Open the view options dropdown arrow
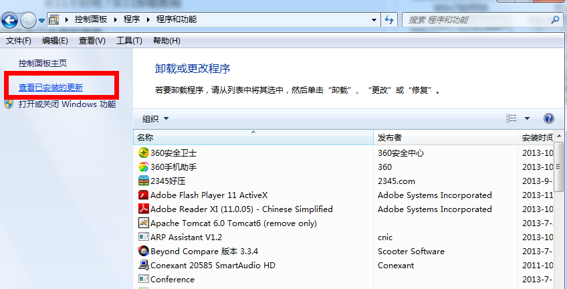The width and height of the screenshot is (567, 289). tap(527, 119)
